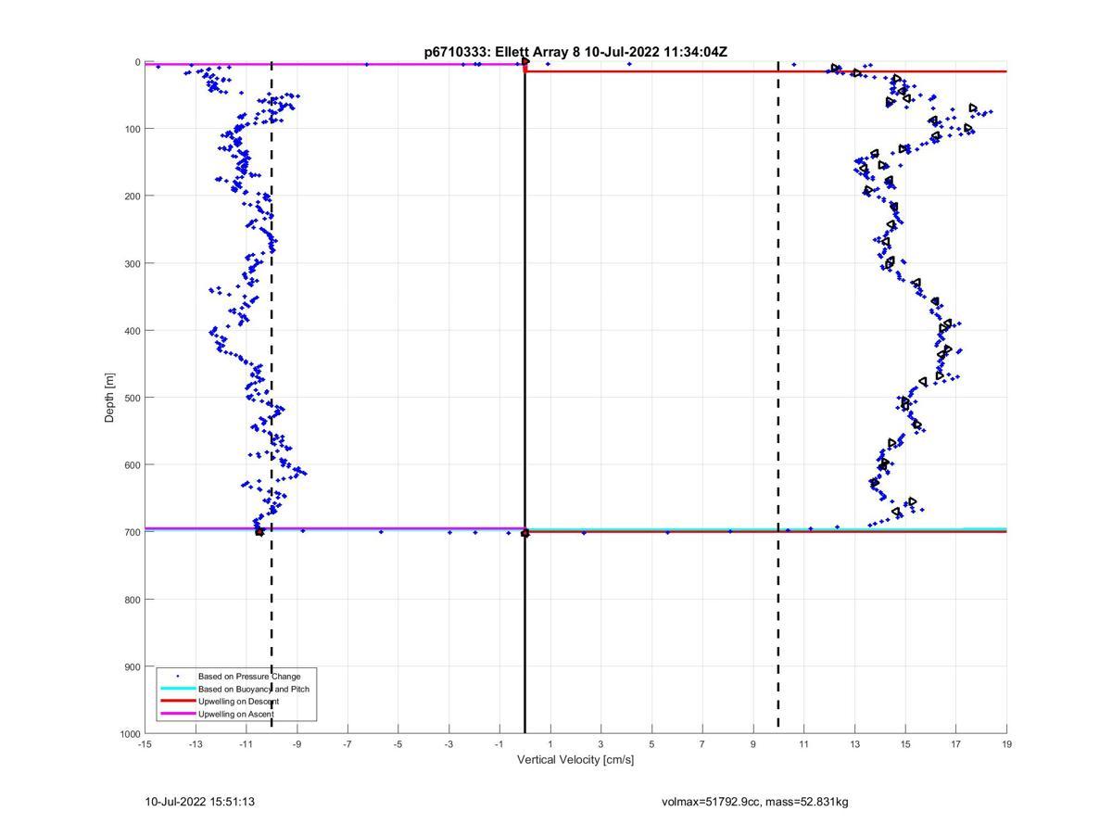1112x824 pixels.
Task: Click the volmax=51792.9cc, mass=52.831kg text
Action: (755, 802)
